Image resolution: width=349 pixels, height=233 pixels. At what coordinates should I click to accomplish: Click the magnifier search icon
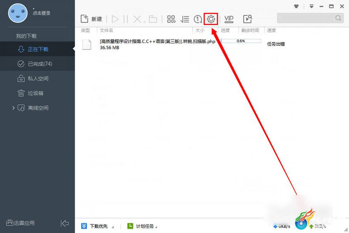click(339, 18)
